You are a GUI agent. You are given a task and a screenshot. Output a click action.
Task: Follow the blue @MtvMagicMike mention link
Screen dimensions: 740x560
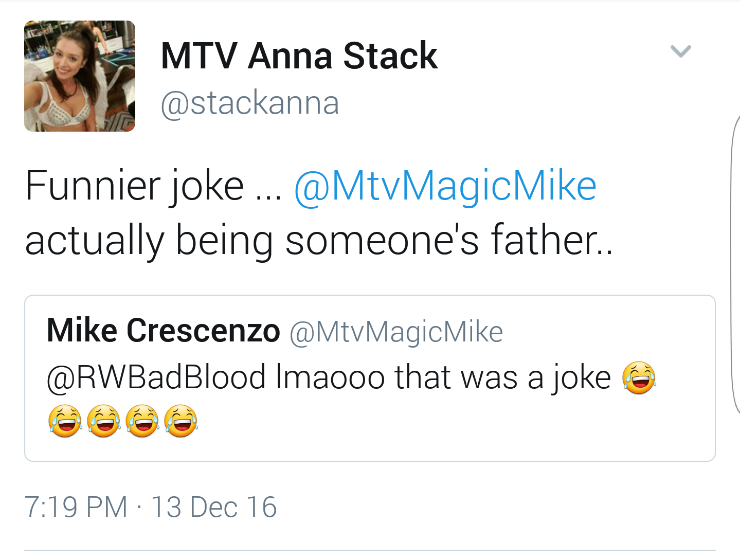(445, 186)
